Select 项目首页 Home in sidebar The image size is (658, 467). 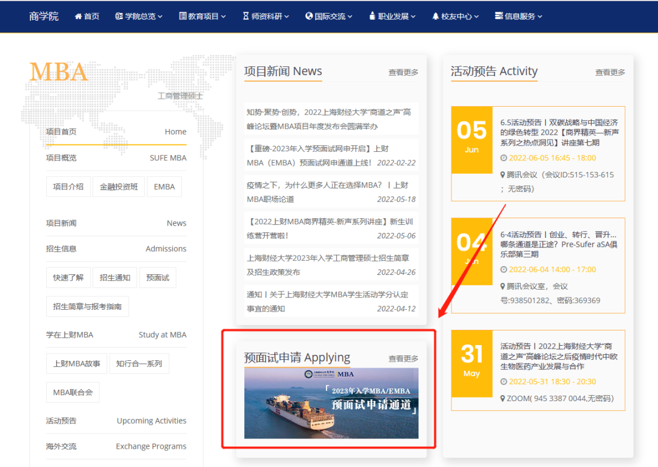coord(116,132)
